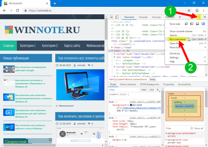Image resolution: width=208 pixels, height=147 pixels.
Task: Click the #2c3e50 color swatch
Action: tap(131, 105)
